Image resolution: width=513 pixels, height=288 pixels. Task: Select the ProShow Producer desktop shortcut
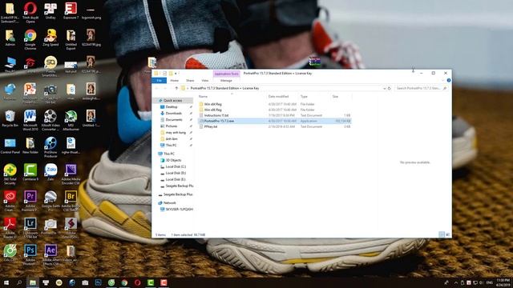pyautogui.click(x=50, y=147)
